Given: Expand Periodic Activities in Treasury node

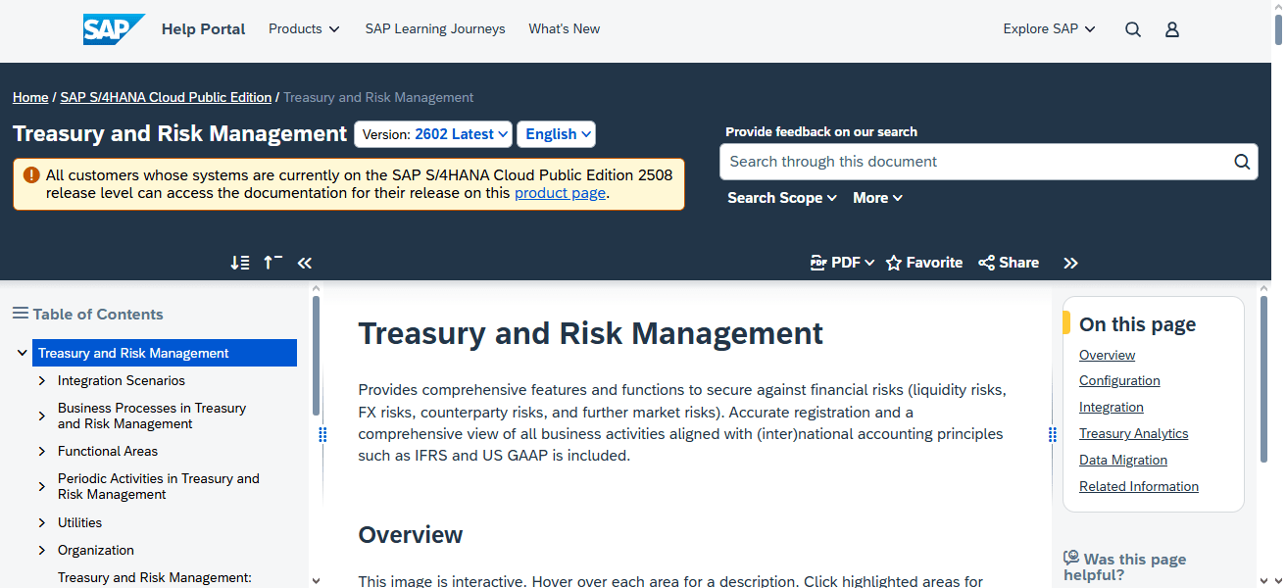Looking at the screenshot, I should tap(42, 486).
